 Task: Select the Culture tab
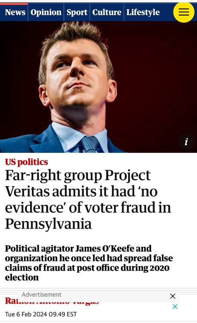(x=107, y=12)
